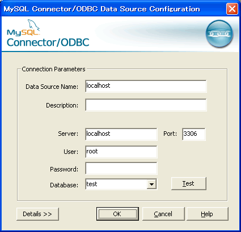
Task: Select the Server input containing localhost
Action: 121,134
